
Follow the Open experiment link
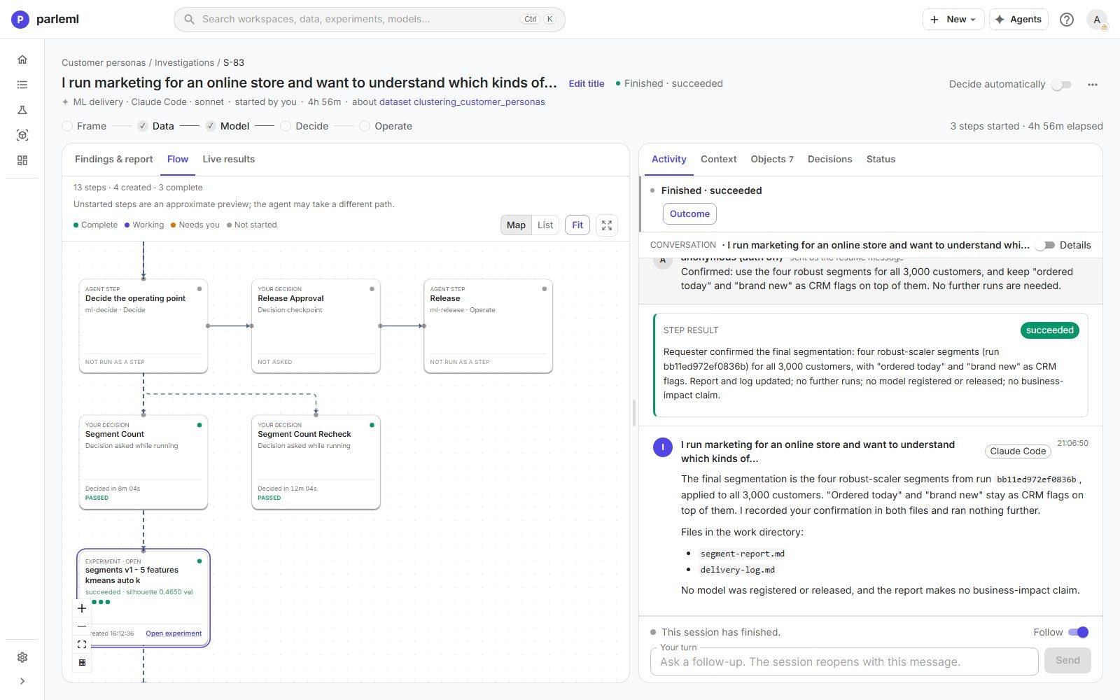click(174, 633)
